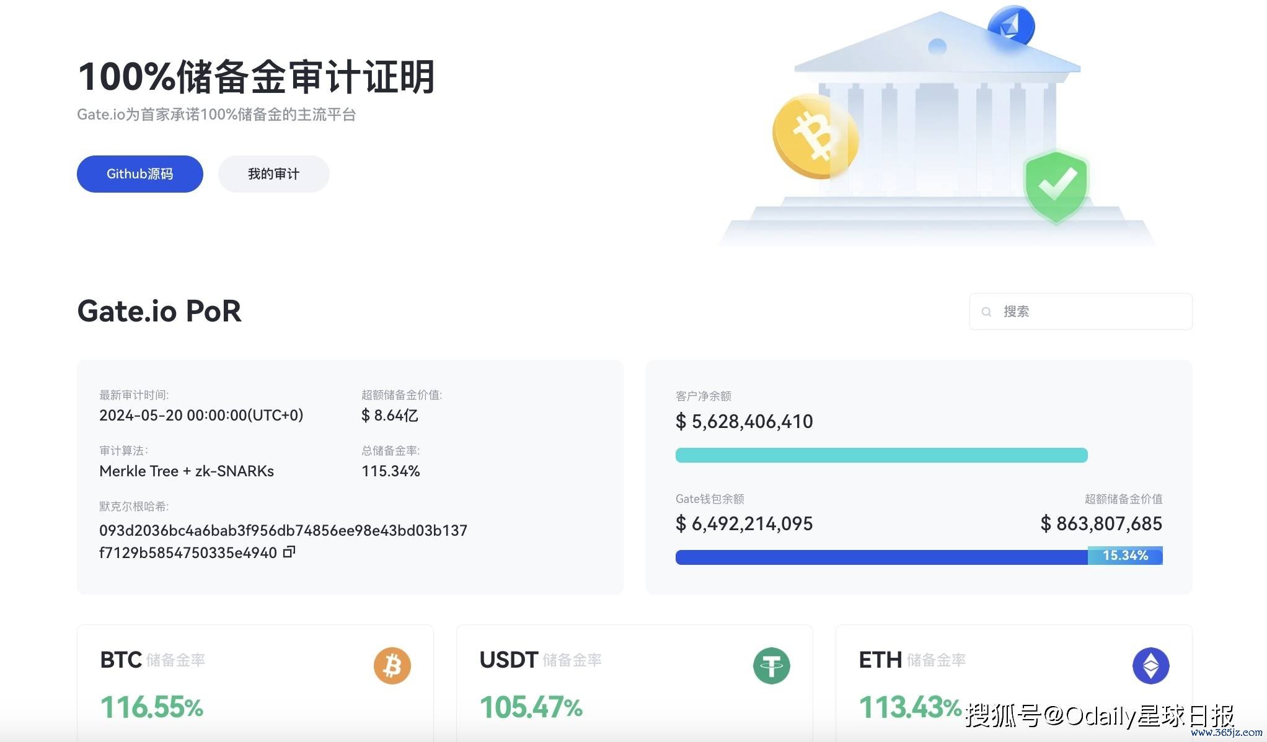
Task: Click the audit time 2024-05-20 00:00:00(UTC+0)
Action: [201, 416]
